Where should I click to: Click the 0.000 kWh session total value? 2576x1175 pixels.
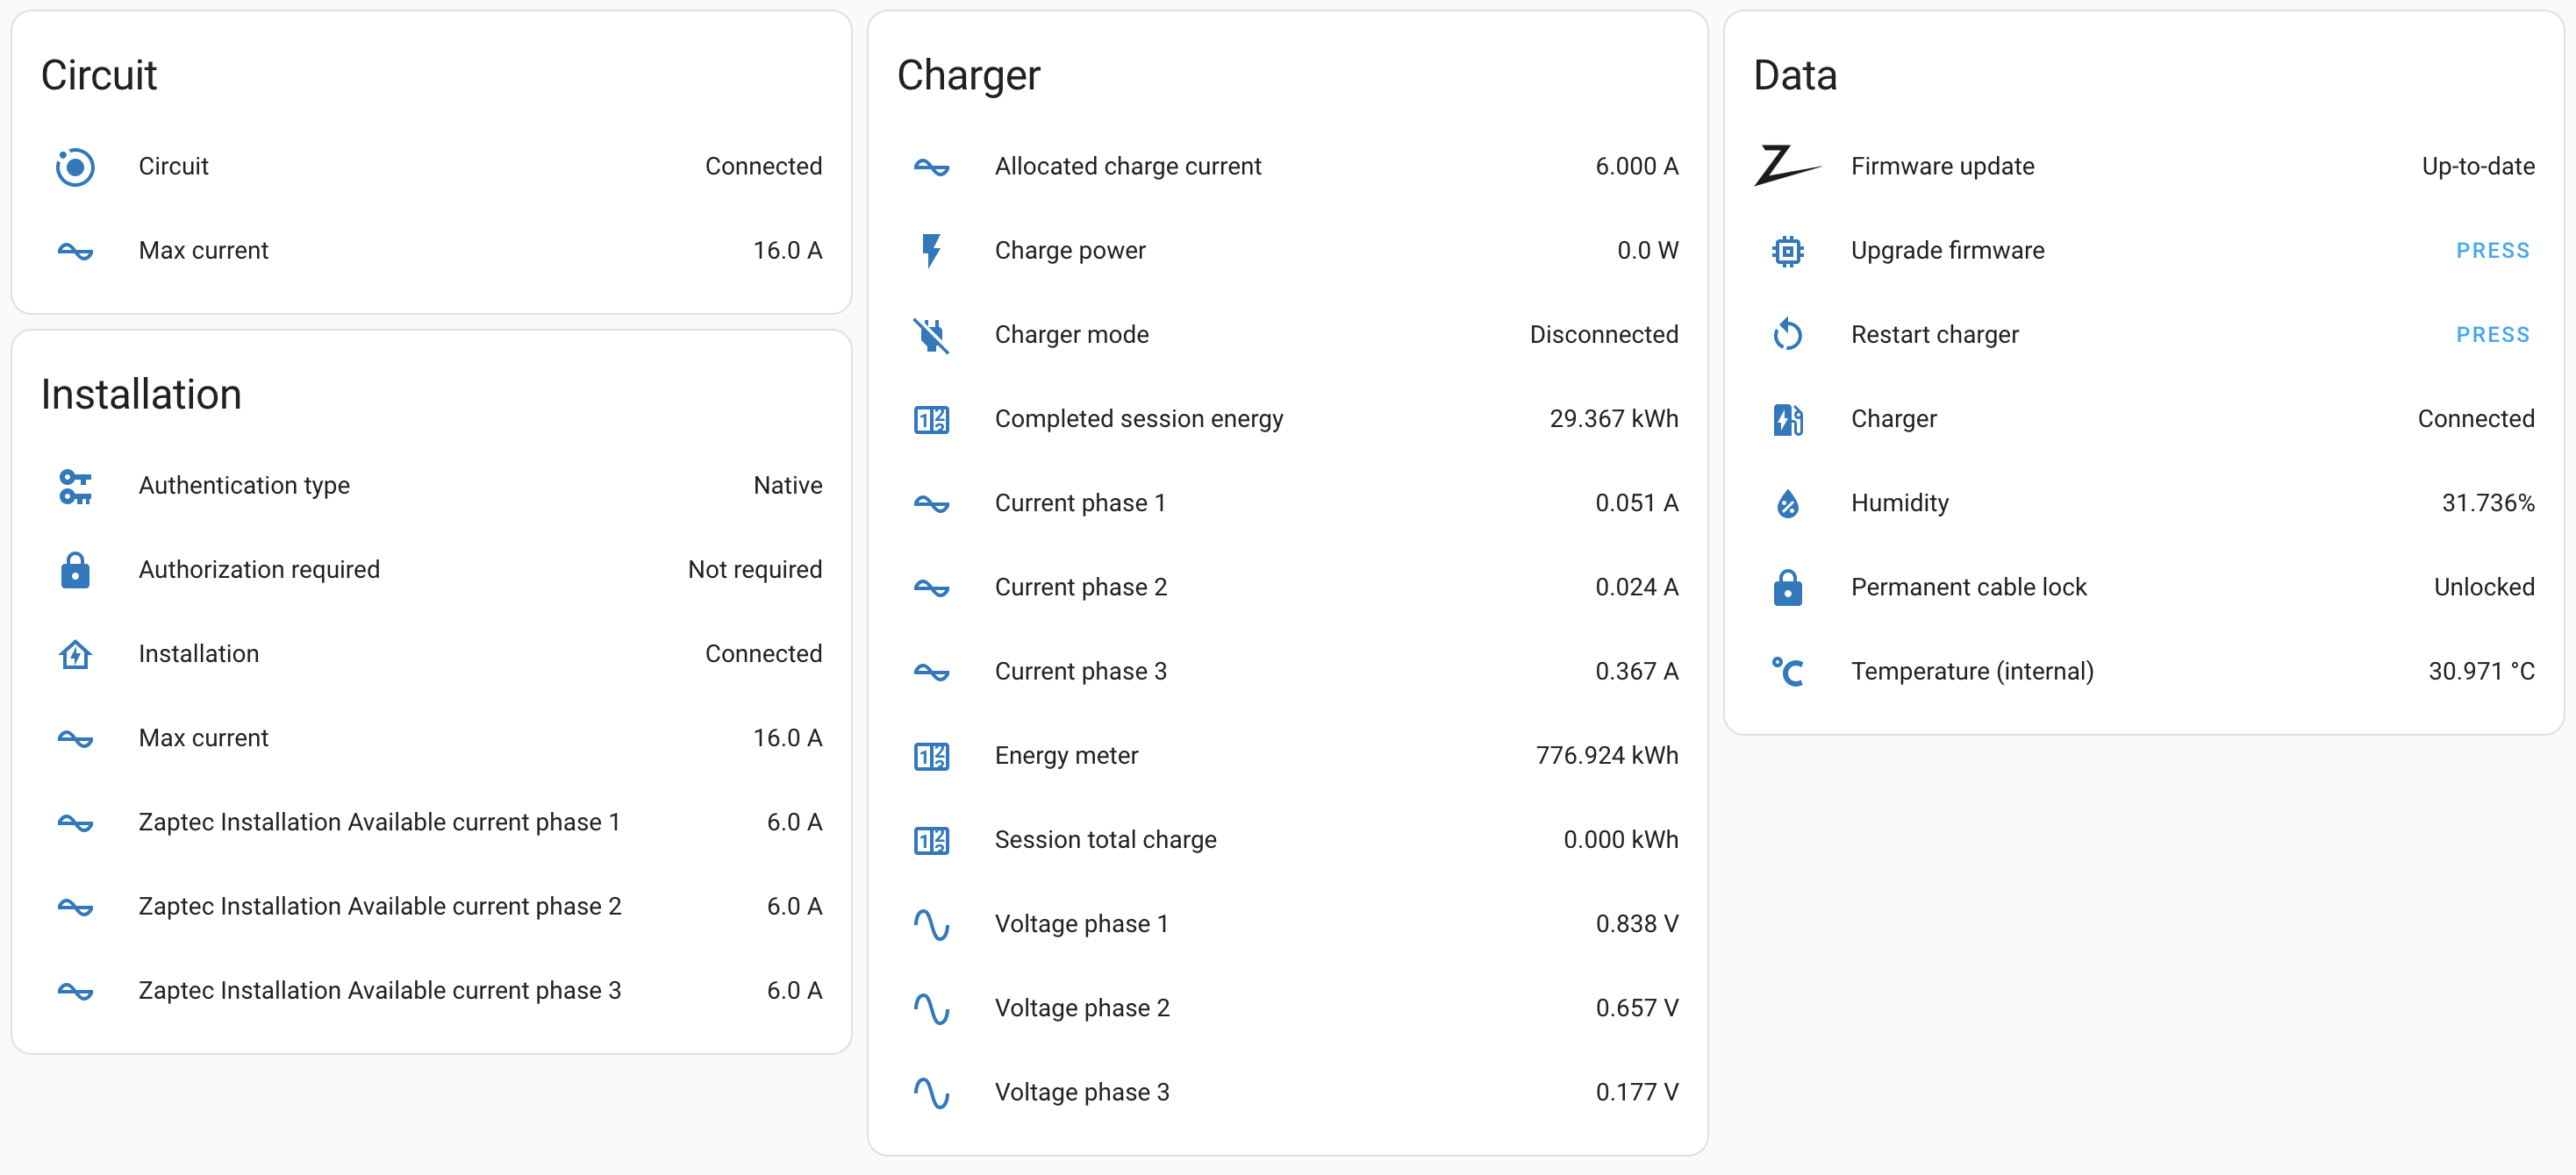1620,839
